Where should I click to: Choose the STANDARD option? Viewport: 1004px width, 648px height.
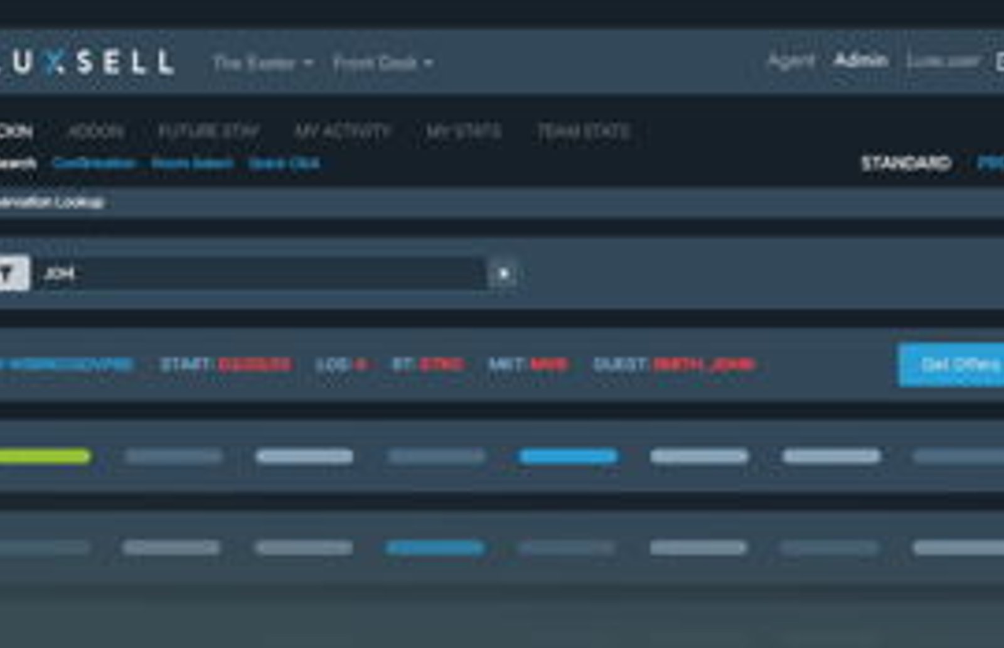906,164
